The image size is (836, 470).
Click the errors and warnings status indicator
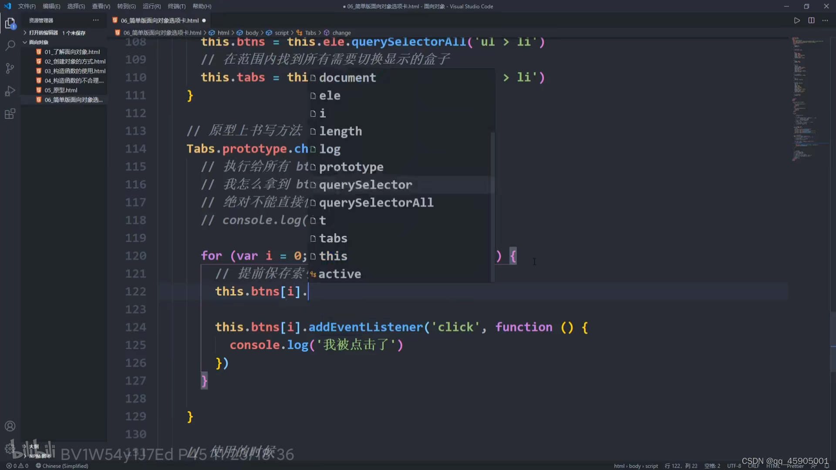point(17,466)
